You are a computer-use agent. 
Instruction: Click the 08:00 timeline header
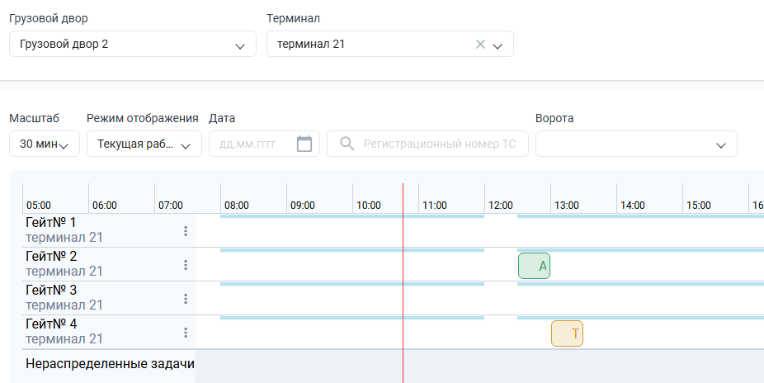click(x=236, y=206)
